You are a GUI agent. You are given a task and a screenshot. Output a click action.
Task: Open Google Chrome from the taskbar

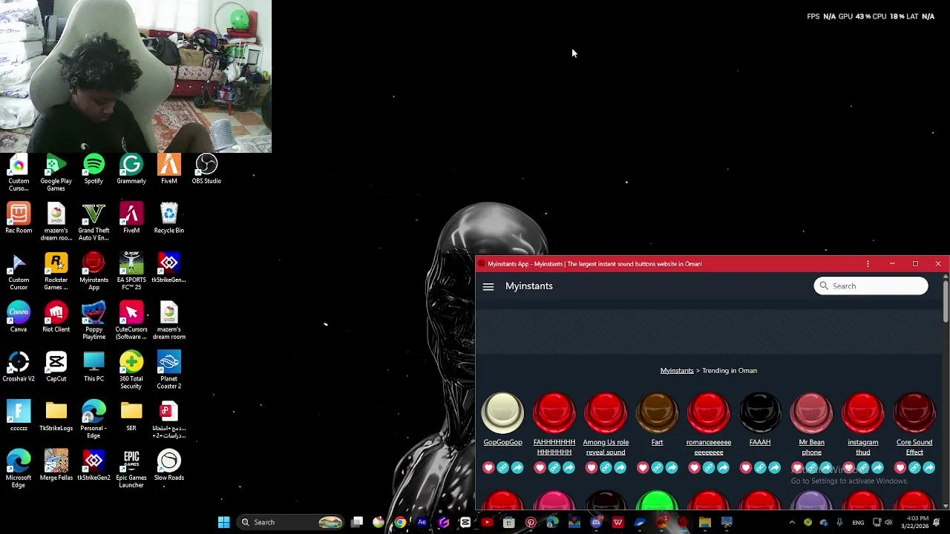[400, 522]
